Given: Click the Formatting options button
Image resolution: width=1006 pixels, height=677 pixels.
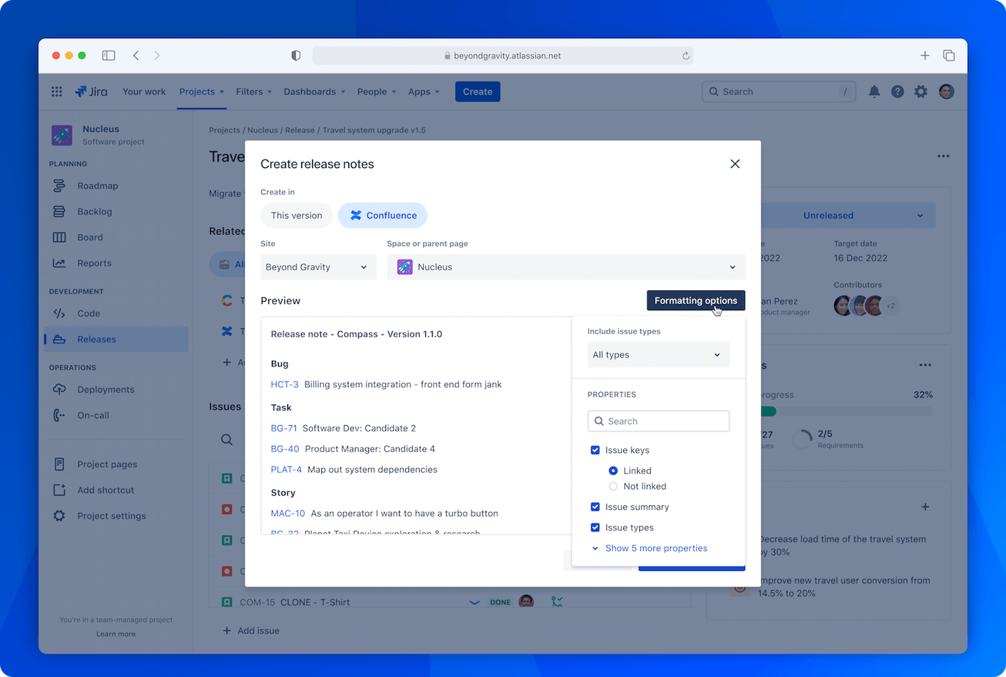Looking at the screenshot, I should (695, 301).
